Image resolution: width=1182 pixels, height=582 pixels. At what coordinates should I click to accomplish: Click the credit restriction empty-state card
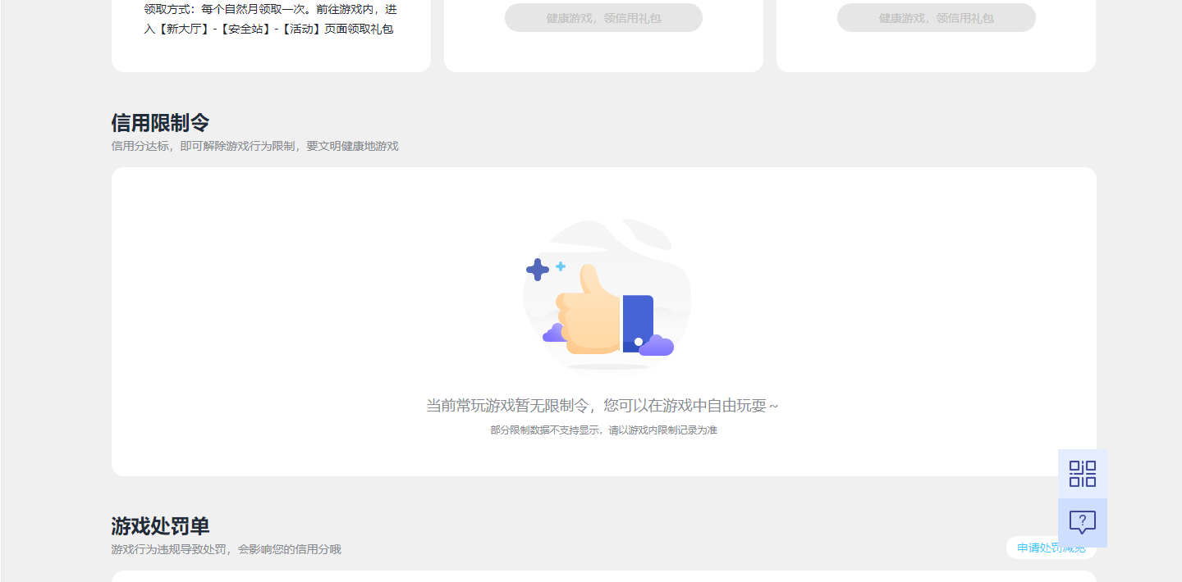(x=603, y=320)
